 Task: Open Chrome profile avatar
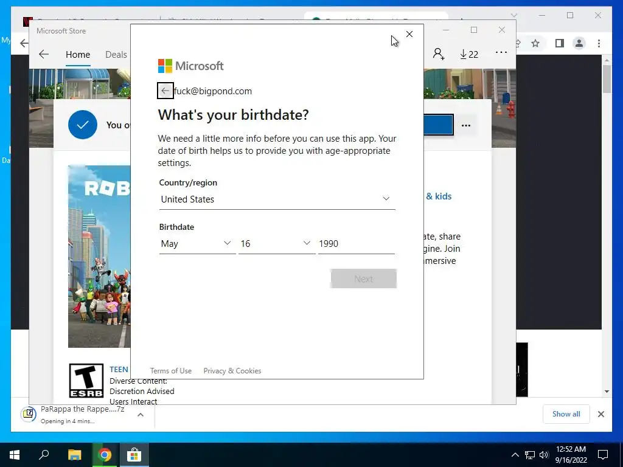(x=579, y=43)
